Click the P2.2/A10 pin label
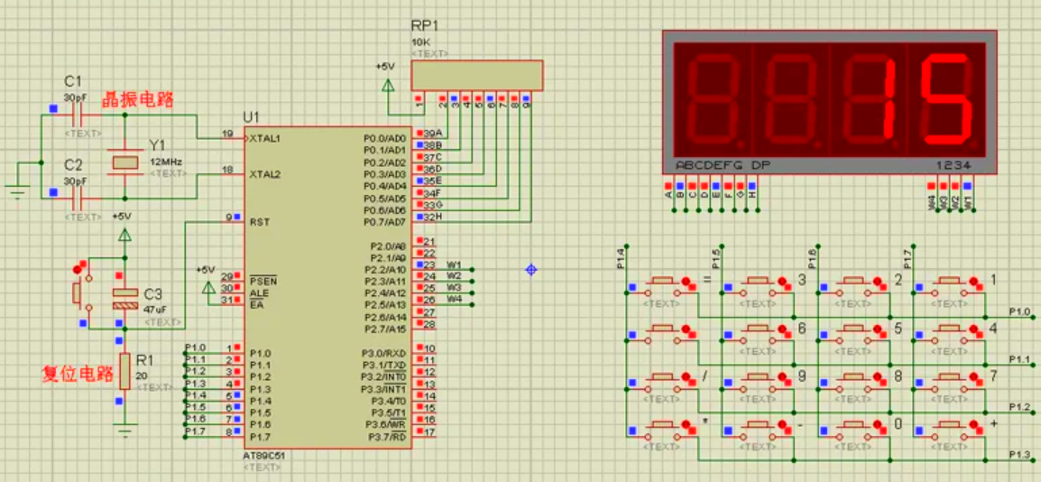The width and height of the screenshot is (1041, 482). click(x=385, y=270)
